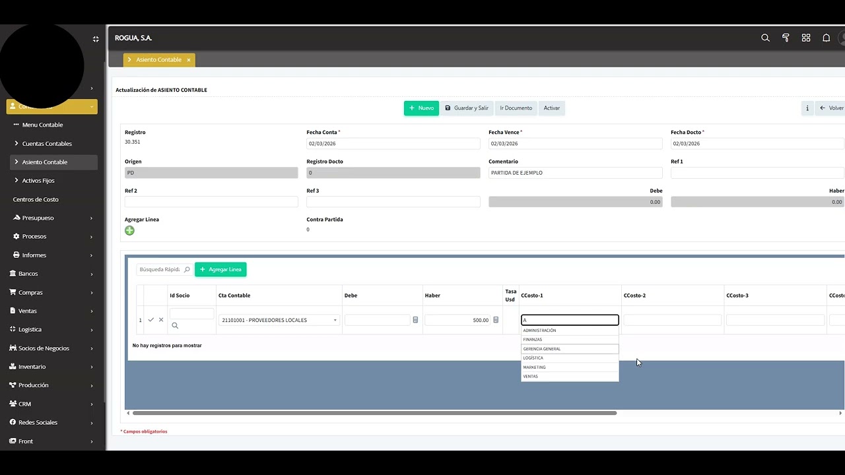Expand Presupuesto submenu

point(52,218)
